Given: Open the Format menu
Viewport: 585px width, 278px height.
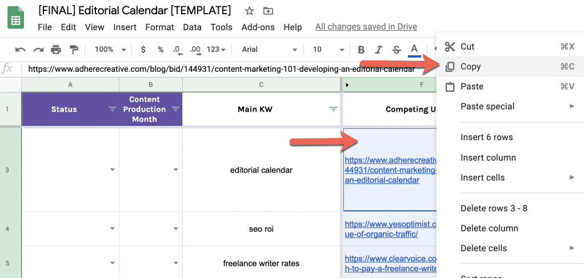Looking at the screenshot, I should pos(160,27).
